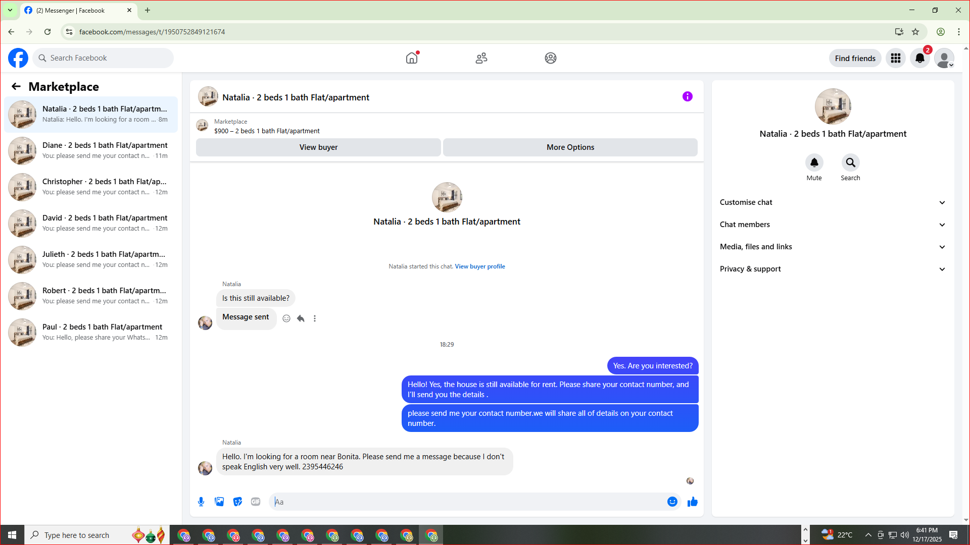Open the emoji picker in message box

pyautogui.click(x=672, y=502)
